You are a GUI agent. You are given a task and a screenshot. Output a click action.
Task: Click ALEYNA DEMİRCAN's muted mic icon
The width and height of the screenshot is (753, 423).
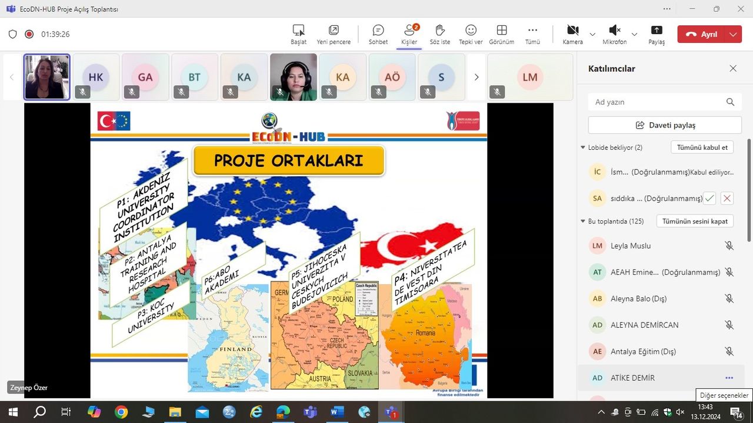[x=729, y=325]
